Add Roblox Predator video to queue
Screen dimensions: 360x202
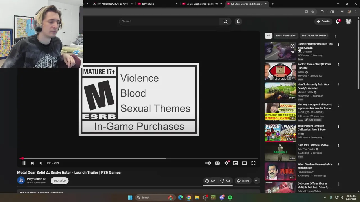[292, 52]
